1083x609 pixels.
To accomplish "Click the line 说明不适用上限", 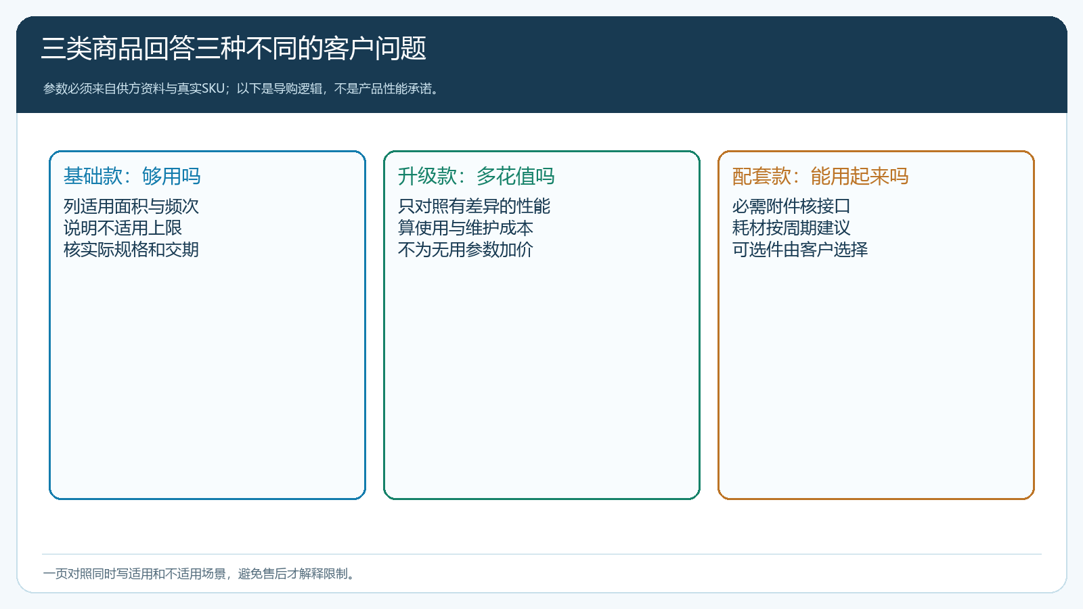I will [123, 228].
